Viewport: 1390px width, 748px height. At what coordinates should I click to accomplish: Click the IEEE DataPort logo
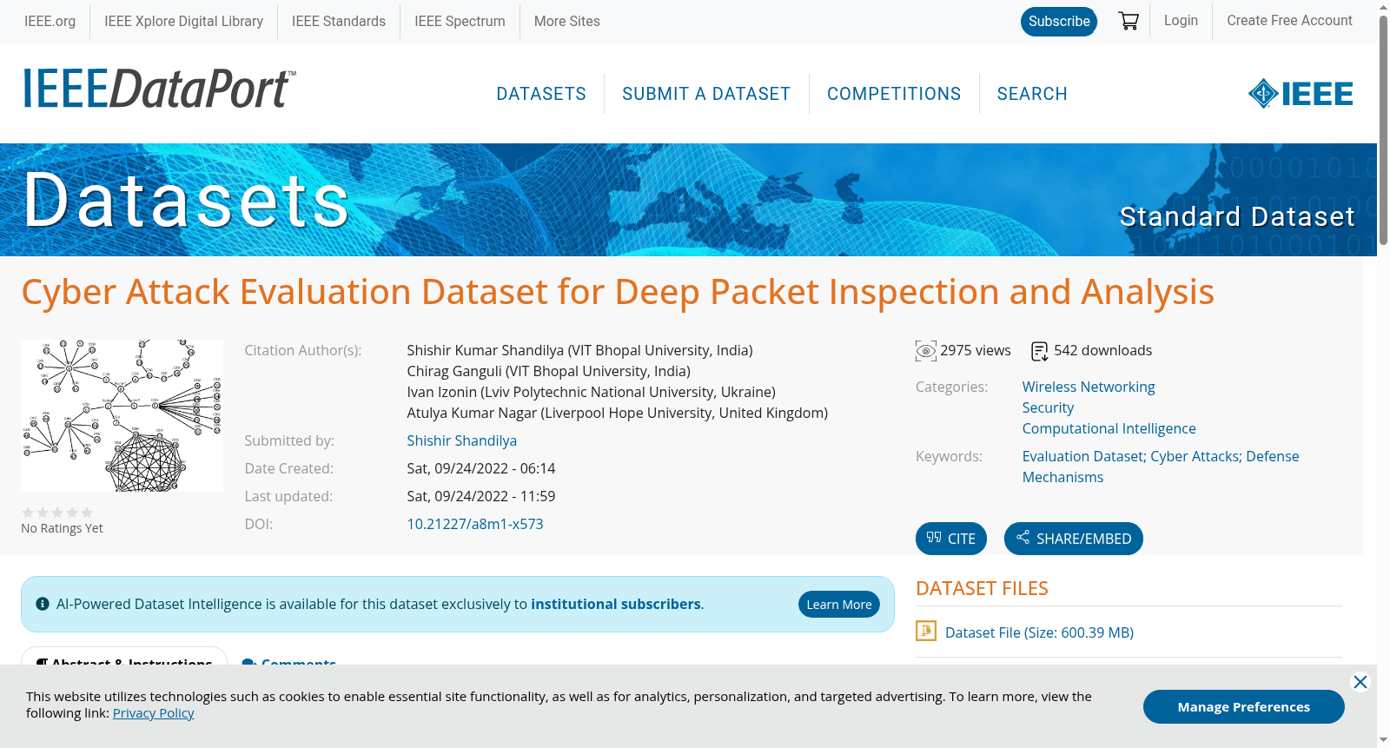pyautogui.click(x=159, y=89)
